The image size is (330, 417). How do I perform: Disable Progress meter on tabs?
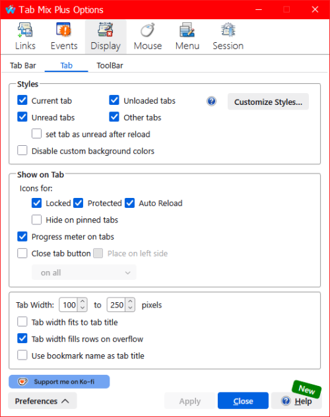click(22, 236)
